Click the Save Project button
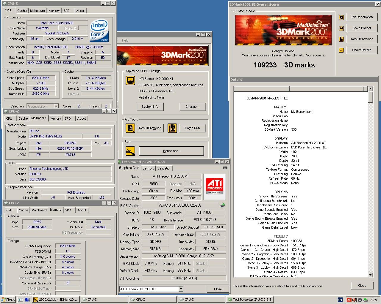The image size is (381, 304). tap(362, 28)
